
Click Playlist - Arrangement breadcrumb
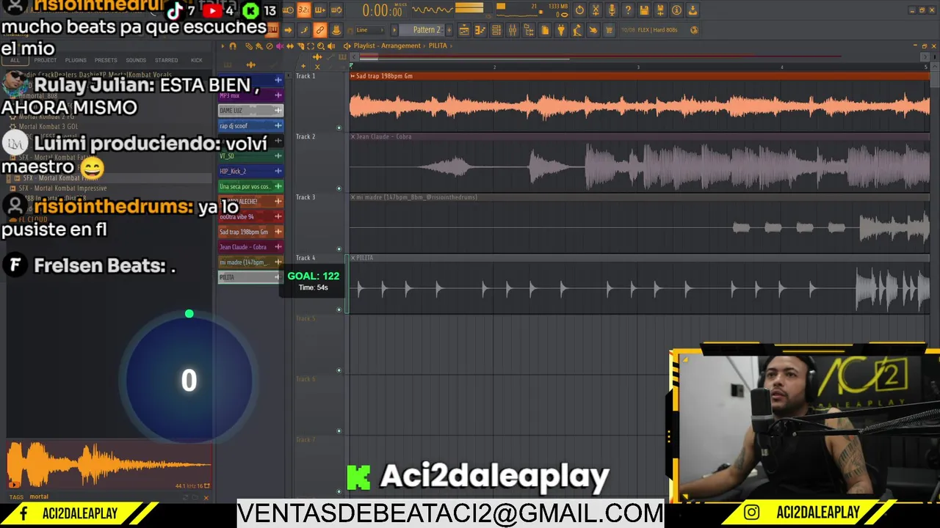pyautogui.click(x=387, y=46)
